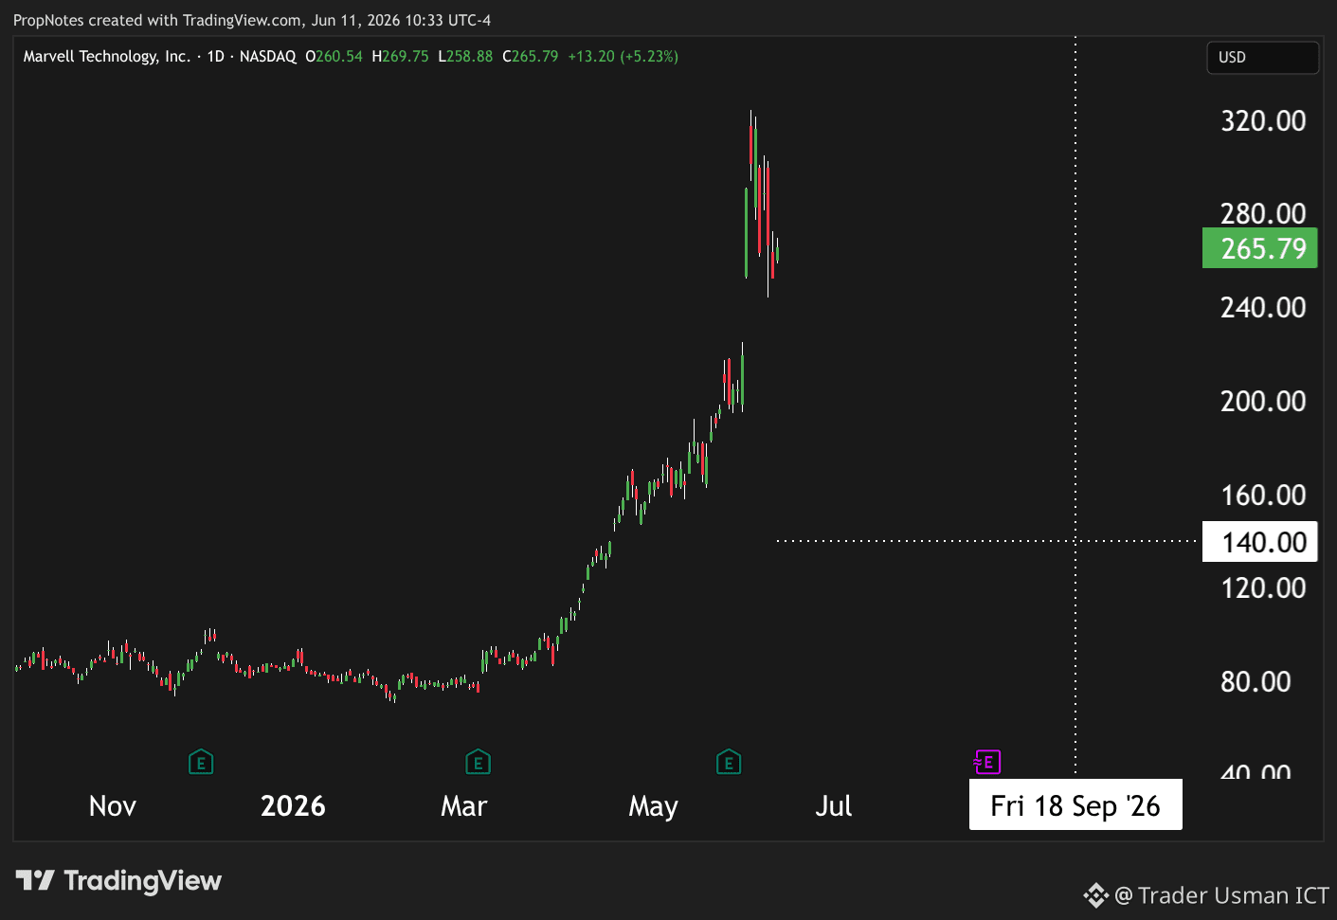Click the 2026 label on time axis

293,806
